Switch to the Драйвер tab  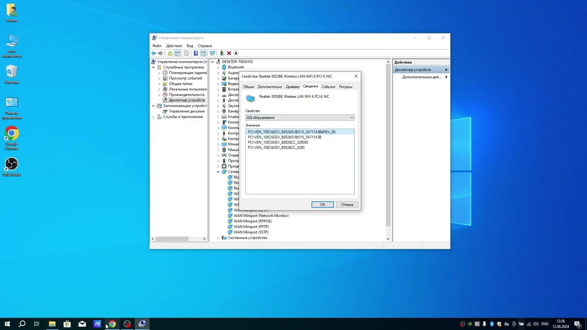click(293, 87)
